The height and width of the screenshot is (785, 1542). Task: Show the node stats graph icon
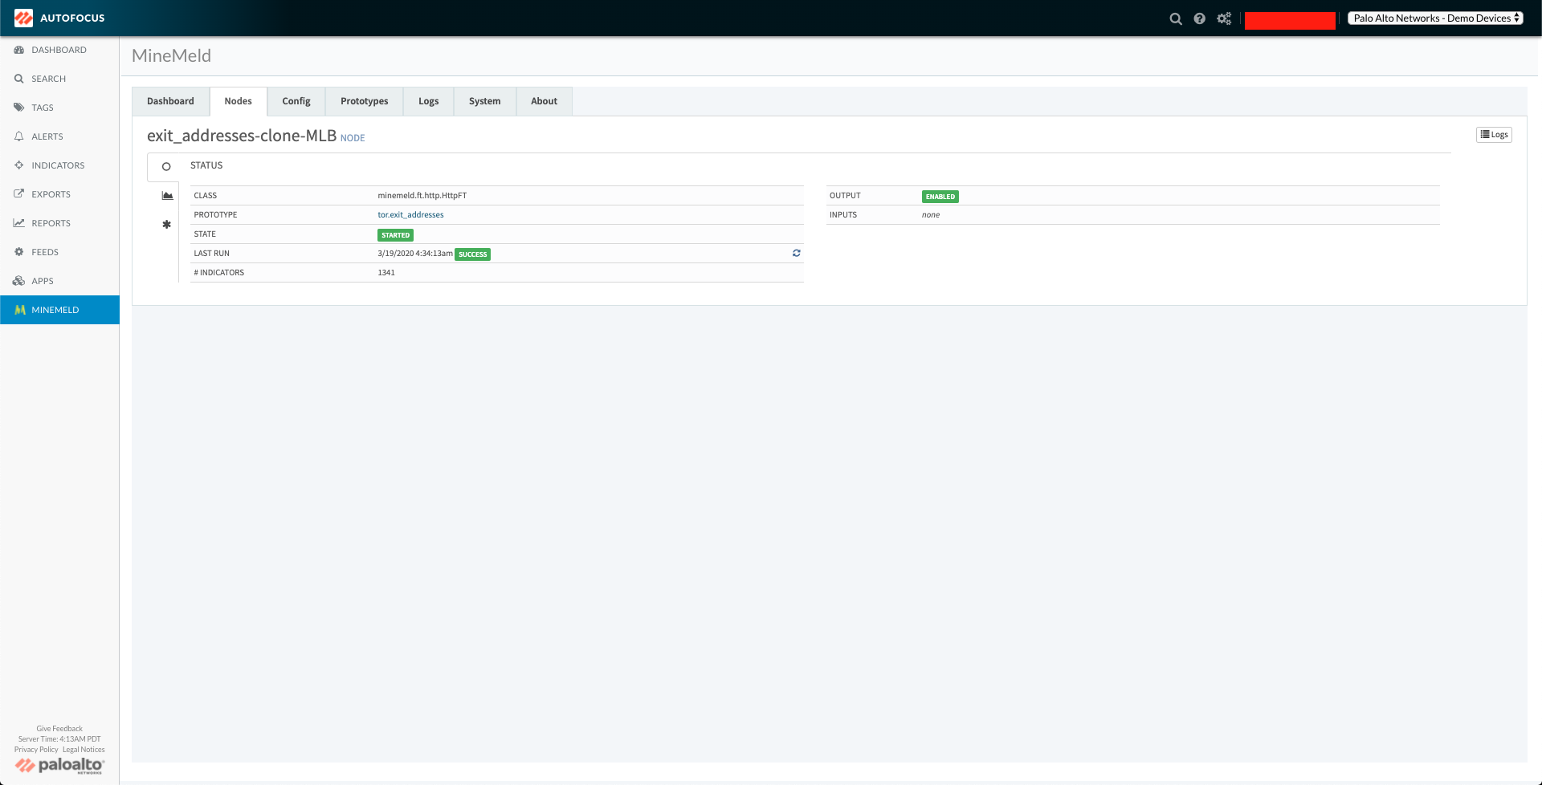167,196
